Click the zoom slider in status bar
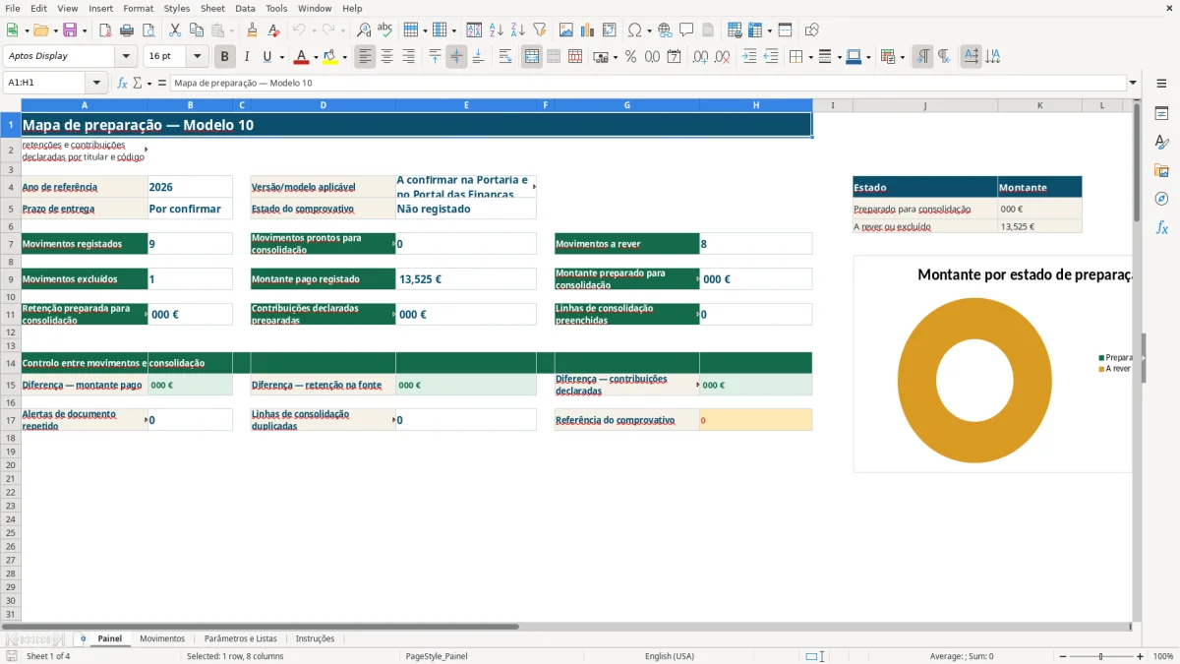The width and height of the screenshot is (1180, 664). click(1100, 656)
